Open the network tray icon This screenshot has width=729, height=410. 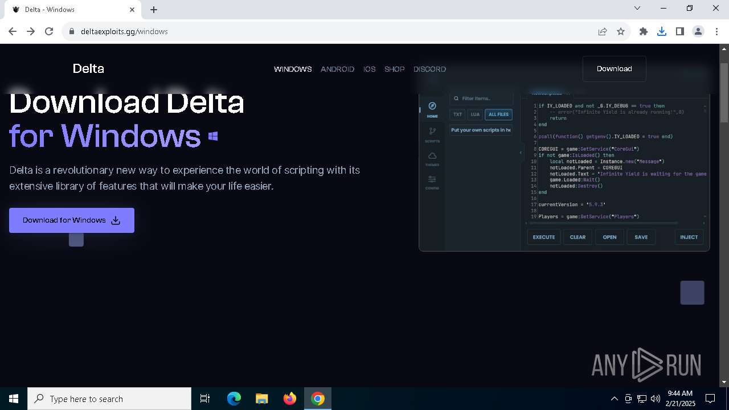[x=642, y=399]
